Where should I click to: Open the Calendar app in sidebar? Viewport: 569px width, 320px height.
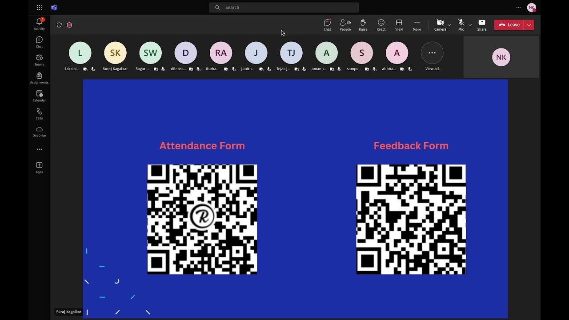(39, 96)
